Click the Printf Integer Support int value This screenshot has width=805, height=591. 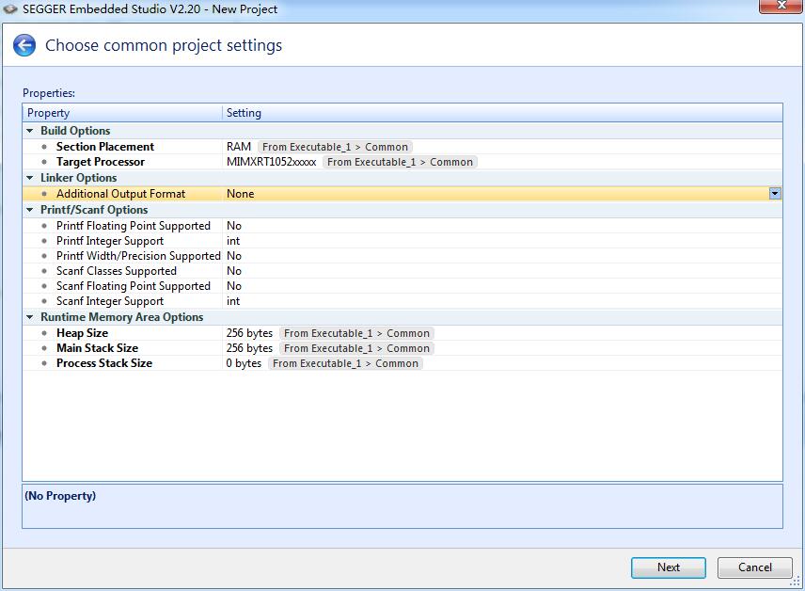pos(233,241)
